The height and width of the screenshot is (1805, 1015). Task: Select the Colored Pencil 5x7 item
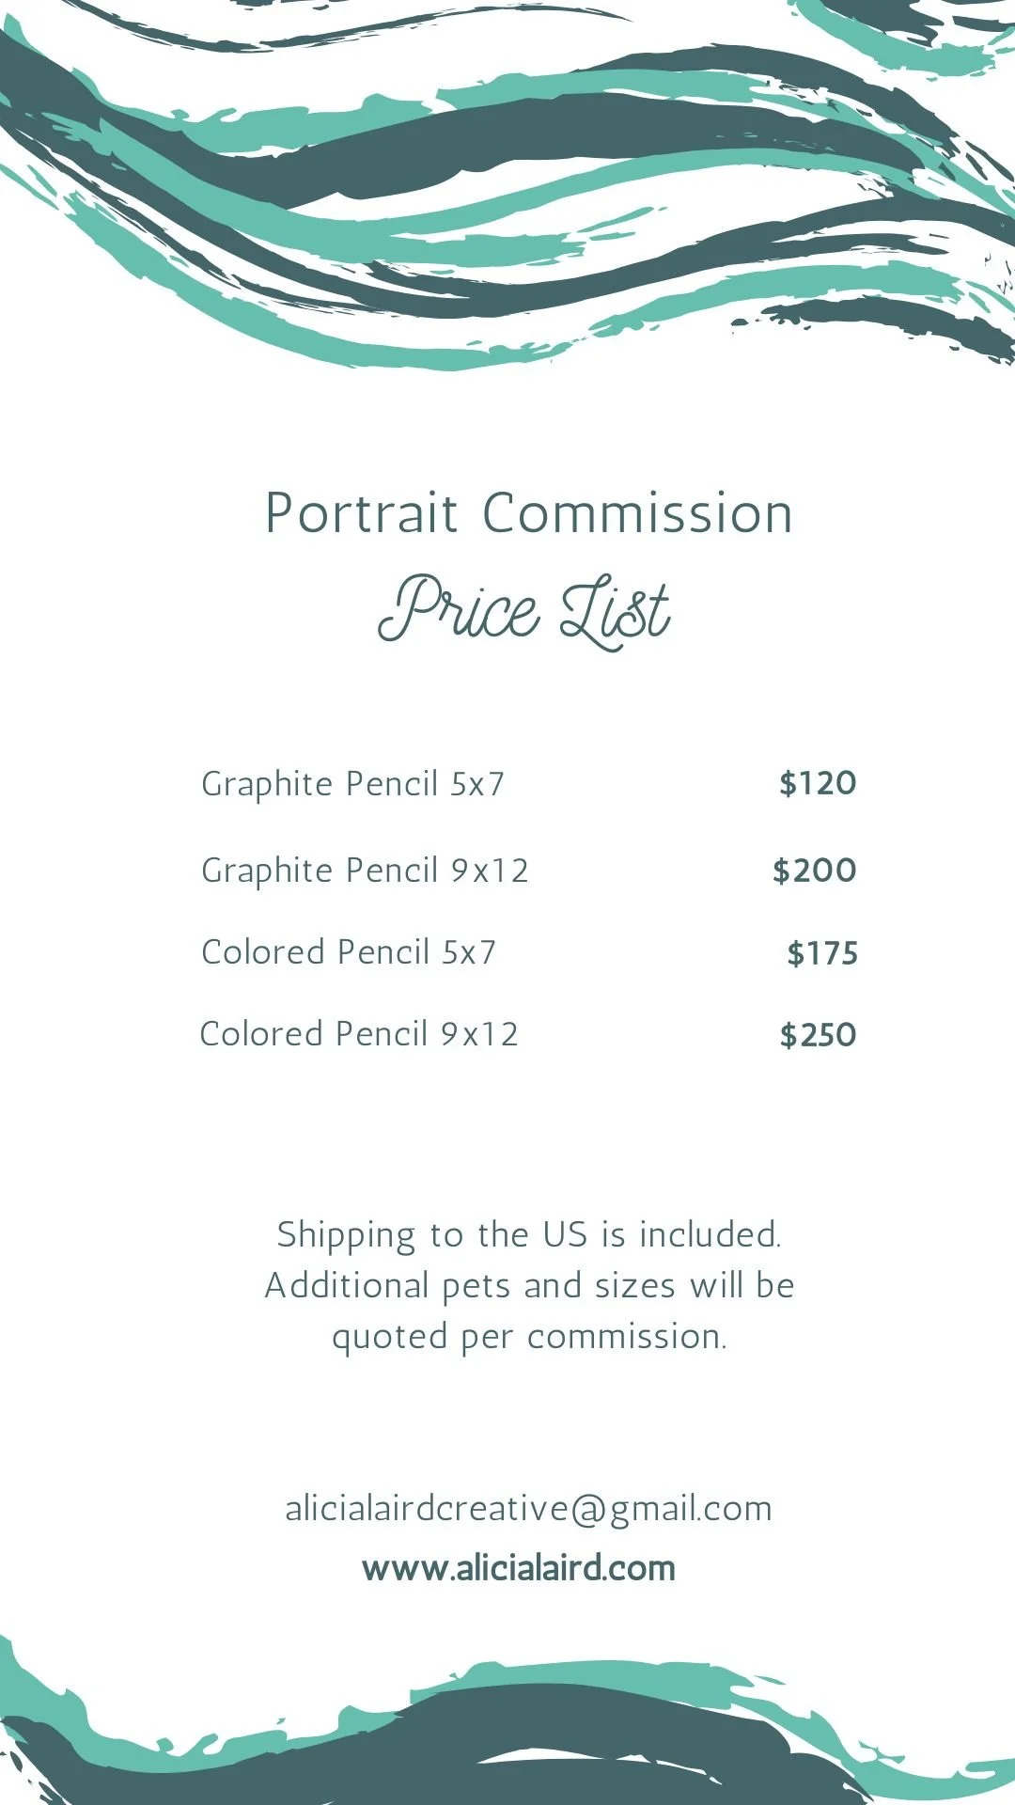(x=349, y=952)
